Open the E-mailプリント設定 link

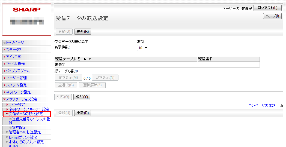tap(23, 137)
